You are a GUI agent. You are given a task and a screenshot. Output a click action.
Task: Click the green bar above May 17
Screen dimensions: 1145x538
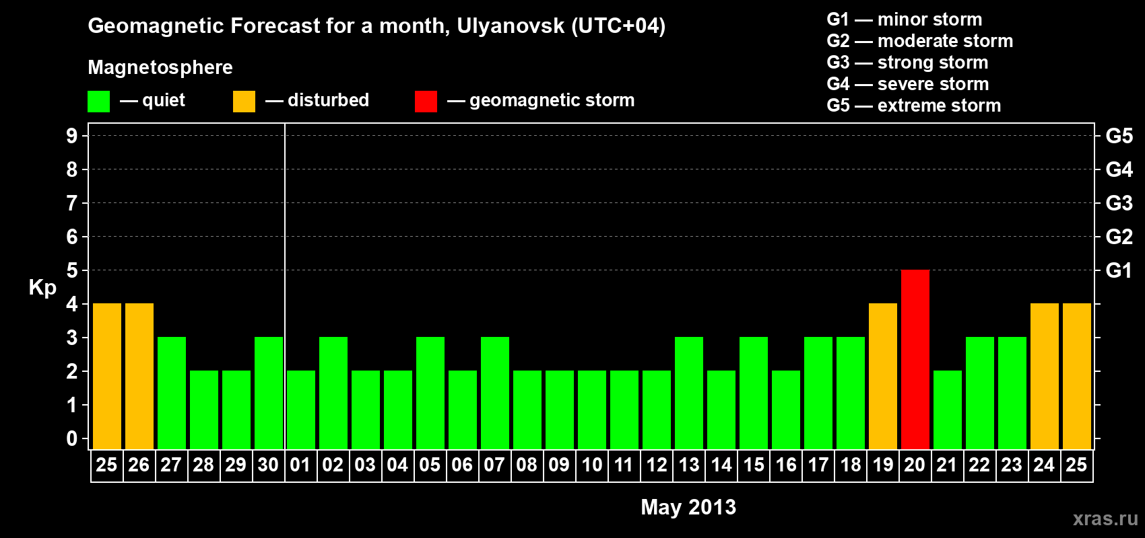(818, 393)
